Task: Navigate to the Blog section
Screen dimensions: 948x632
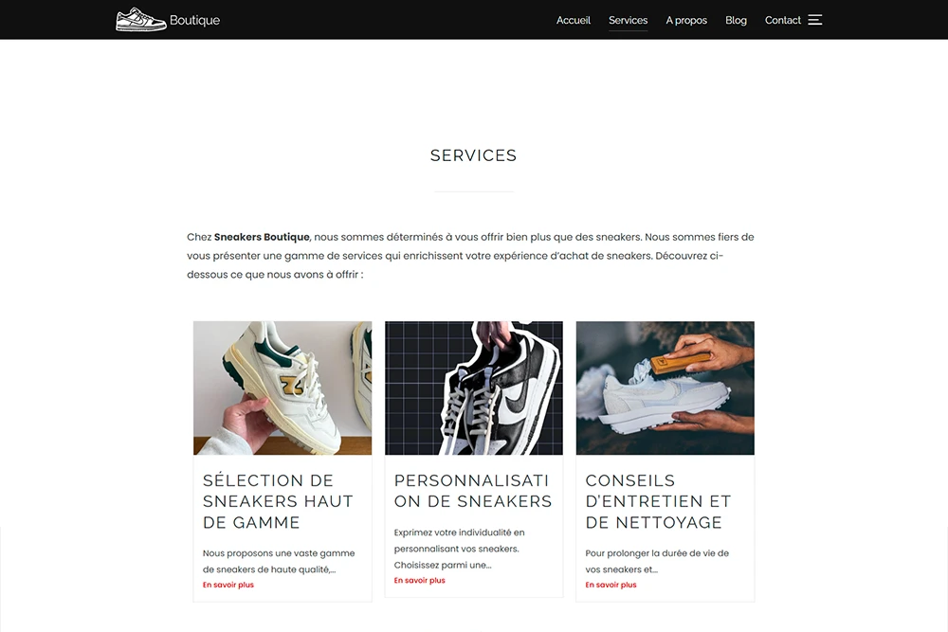Action: [736, 20]
